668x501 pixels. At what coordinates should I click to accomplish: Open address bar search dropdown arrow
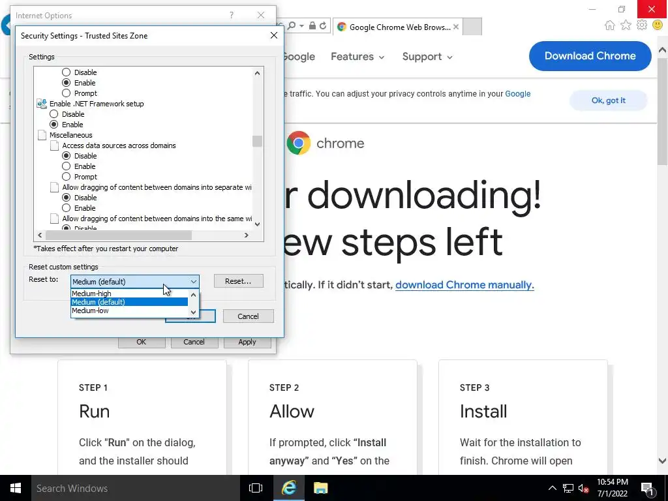(301, 26)
